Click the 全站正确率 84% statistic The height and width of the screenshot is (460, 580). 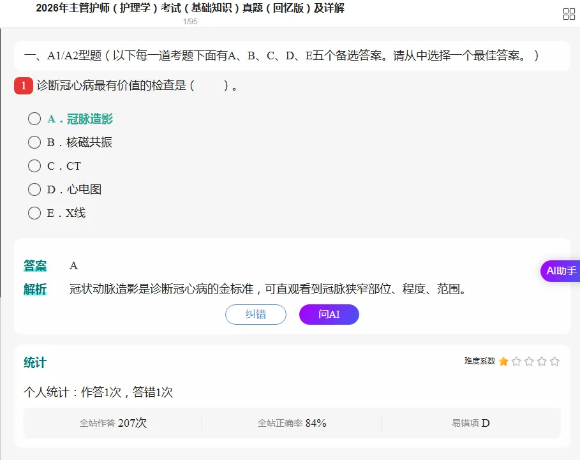pos(292,423)
